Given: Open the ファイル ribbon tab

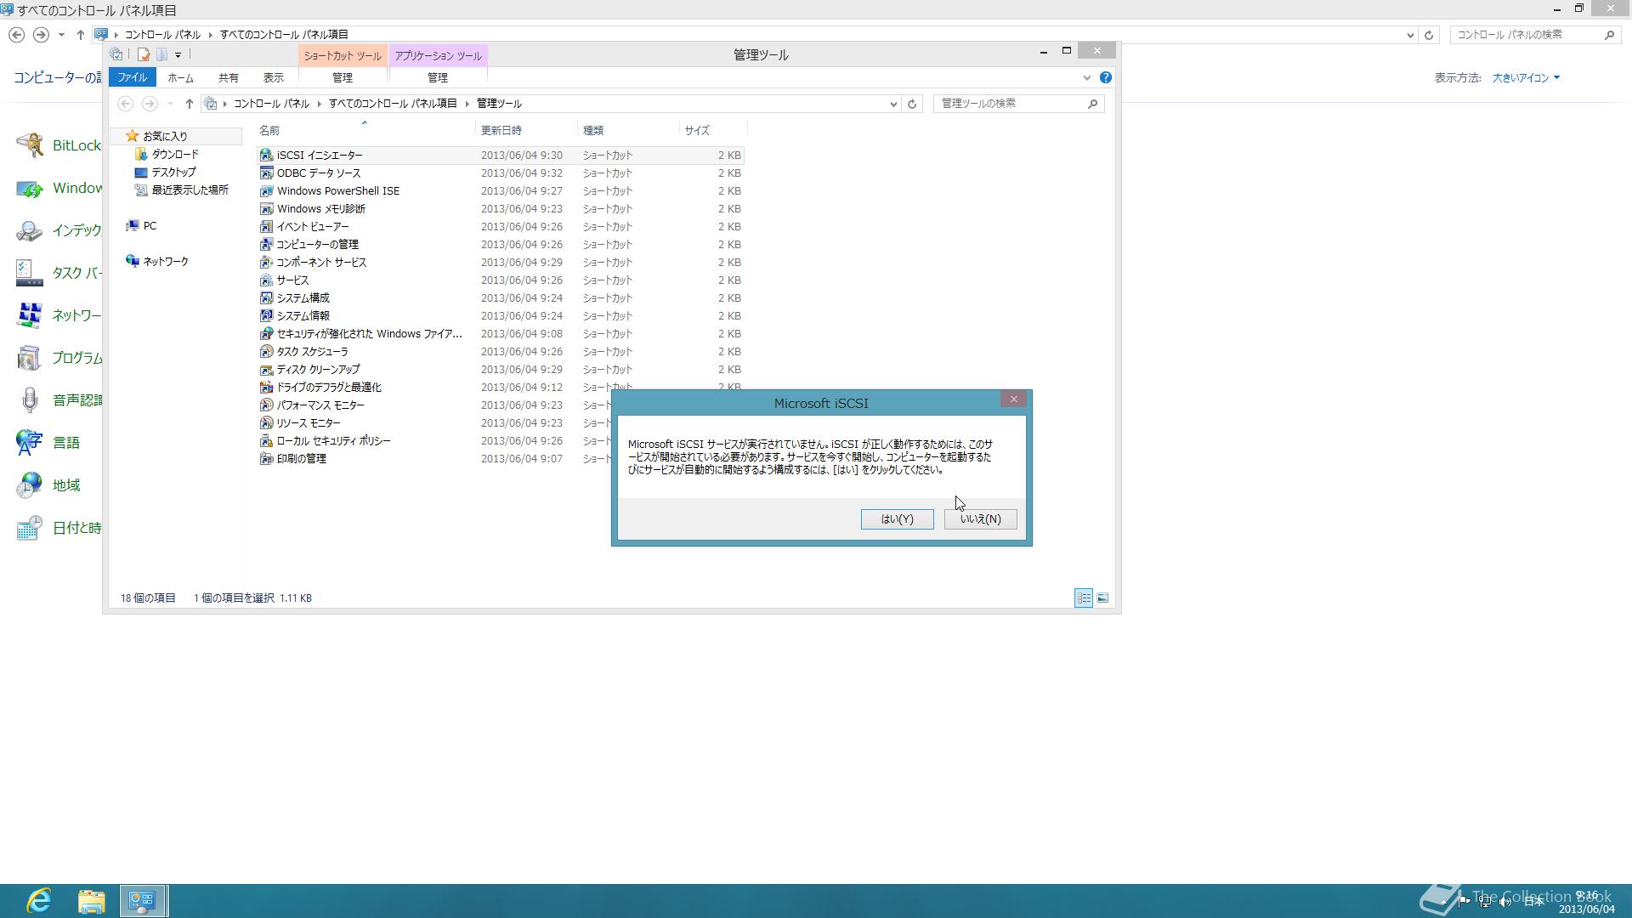Looking at the screenshot, I should pyautogui.click(x=132, y=77).
